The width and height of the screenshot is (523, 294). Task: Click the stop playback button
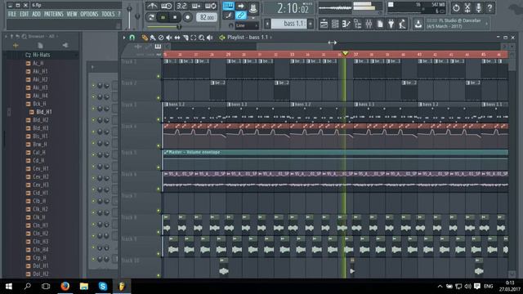click(175, 17)
